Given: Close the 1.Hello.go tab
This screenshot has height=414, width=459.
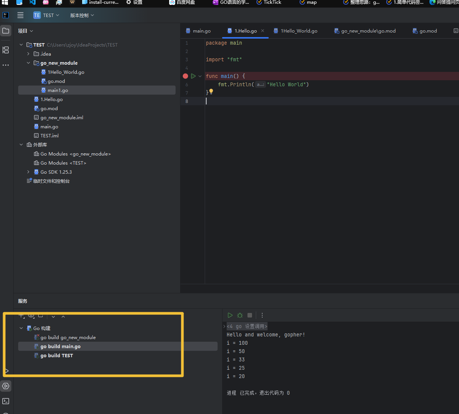Looking at the screenshot, I should click(263, 31).
